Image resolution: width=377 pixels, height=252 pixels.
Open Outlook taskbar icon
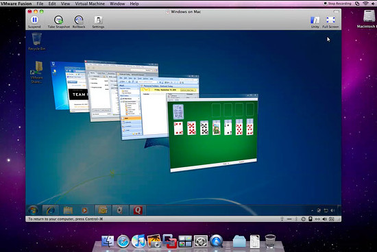(x=103, y=210)
